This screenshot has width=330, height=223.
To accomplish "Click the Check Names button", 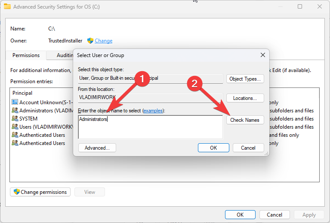I will [245, 120].
